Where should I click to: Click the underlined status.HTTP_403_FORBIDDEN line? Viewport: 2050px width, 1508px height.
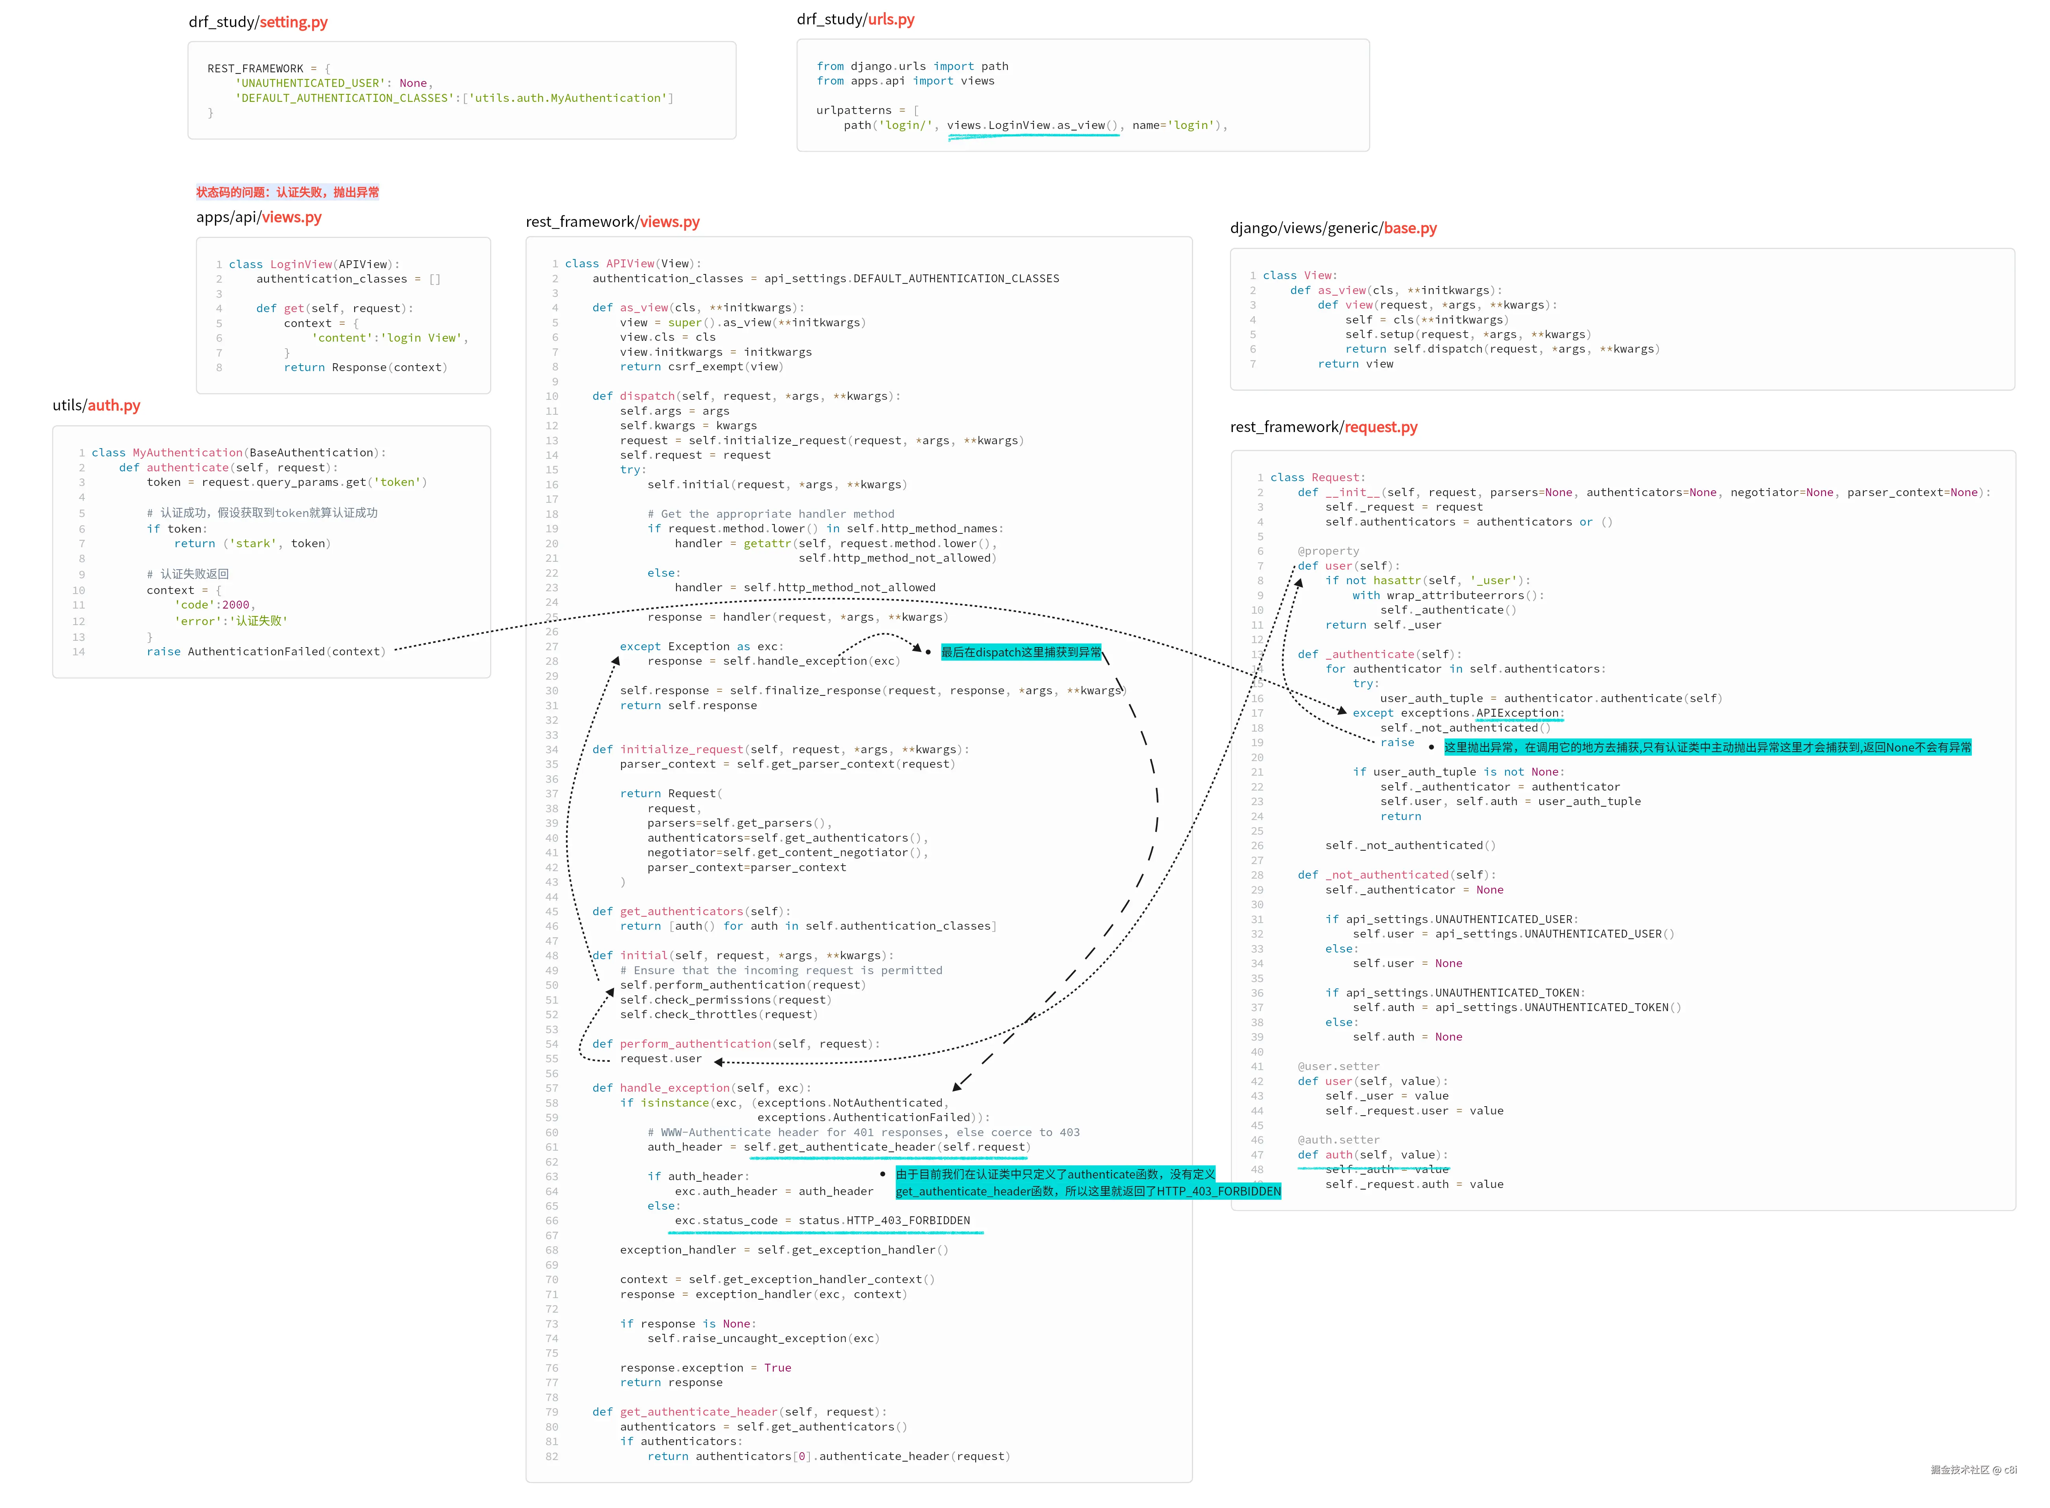coord(822,1221)
